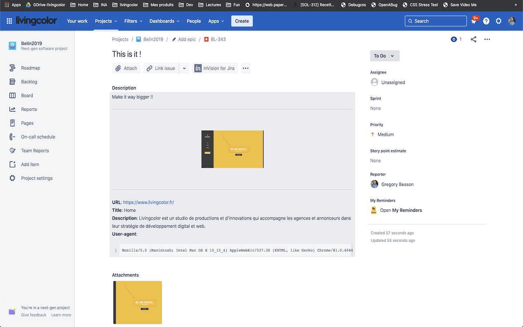The height and width of the screenshot is (327, 523).
Task: Open the To Do status dropdown
Action: pyautogui.click(x=384, y=56)
